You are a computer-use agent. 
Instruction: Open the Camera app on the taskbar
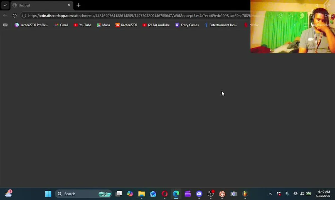click(233, 194)
